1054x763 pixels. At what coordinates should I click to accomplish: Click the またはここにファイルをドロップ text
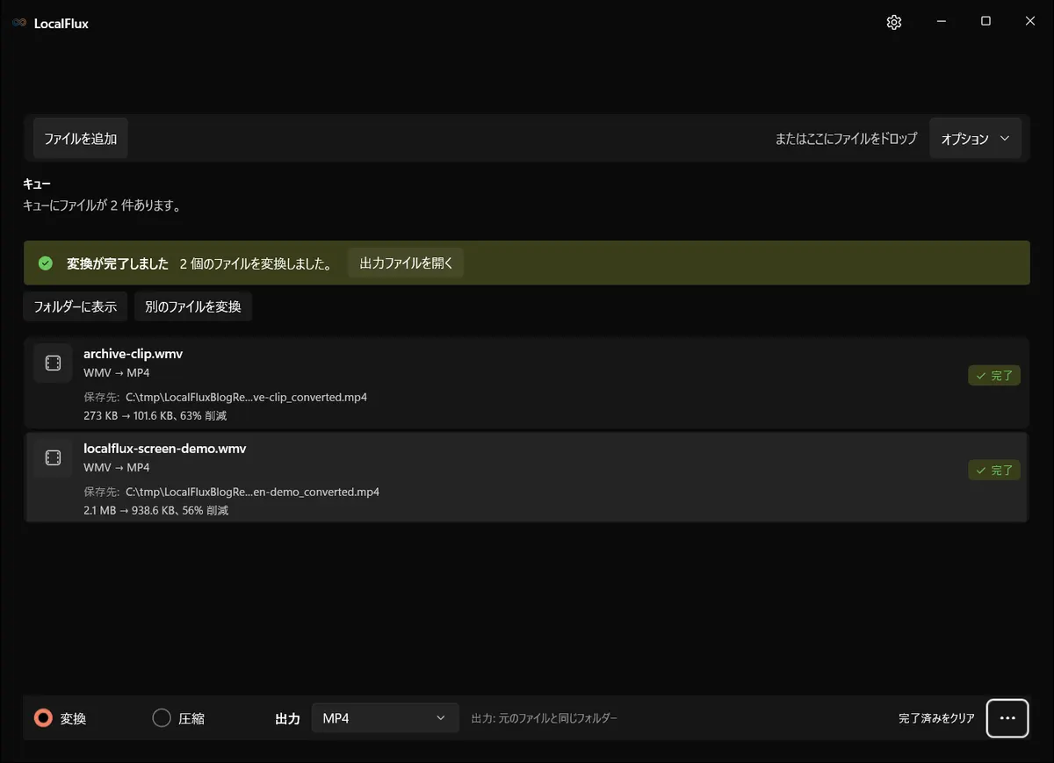846,139
